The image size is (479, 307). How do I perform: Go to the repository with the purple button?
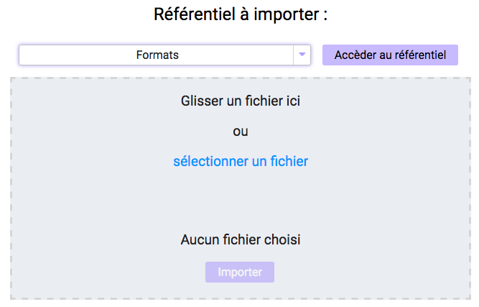click(x=390, y=55)
